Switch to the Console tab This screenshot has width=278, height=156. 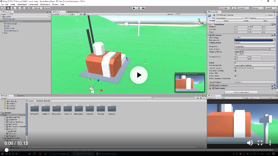pos(20,95)
